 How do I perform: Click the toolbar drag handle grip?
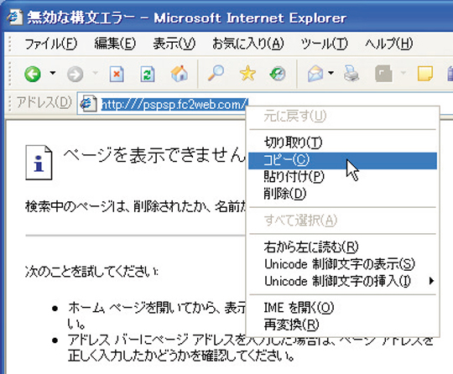click(x=10, y=73)
